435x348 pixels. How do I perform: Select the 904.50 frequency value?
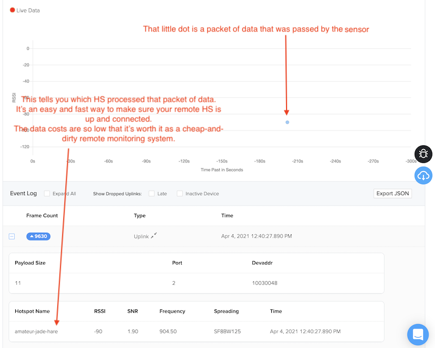[168, 331]
